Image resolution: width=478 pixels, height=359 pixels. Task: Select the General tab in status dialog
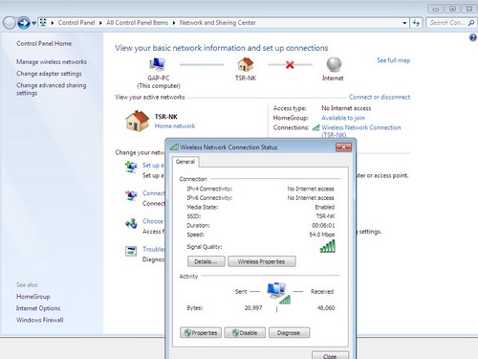185,162
